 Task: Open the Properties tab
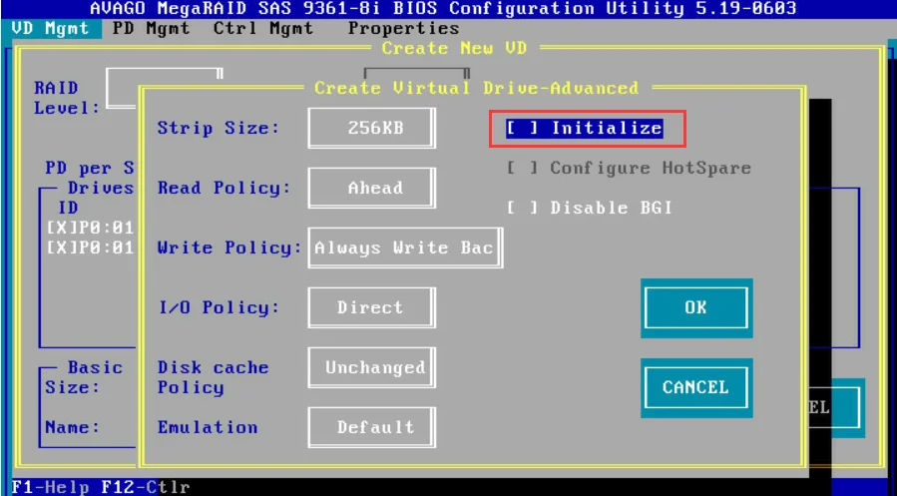pos(404,29)
